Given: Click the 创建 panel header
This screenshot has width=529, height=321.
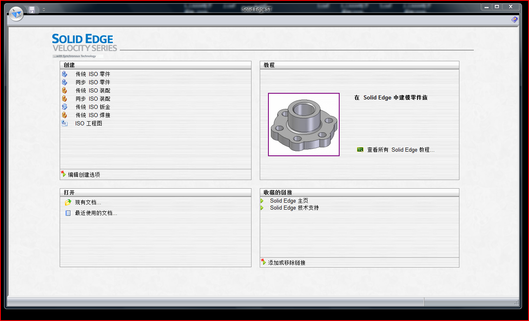Looking at the screenshot, I should [x=156, y=65].
